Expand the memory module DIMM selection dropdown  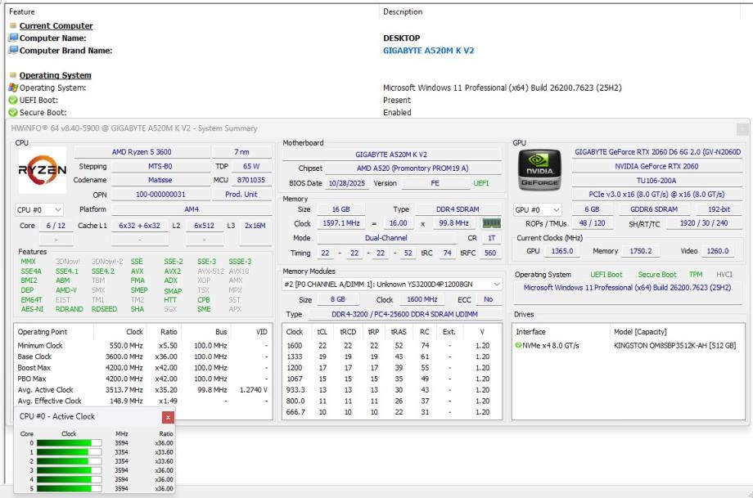pyautogui.click(x=392, y=284)
